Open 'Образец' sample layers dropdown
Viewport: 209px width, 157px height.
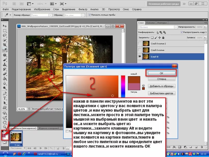pos(83,15)
